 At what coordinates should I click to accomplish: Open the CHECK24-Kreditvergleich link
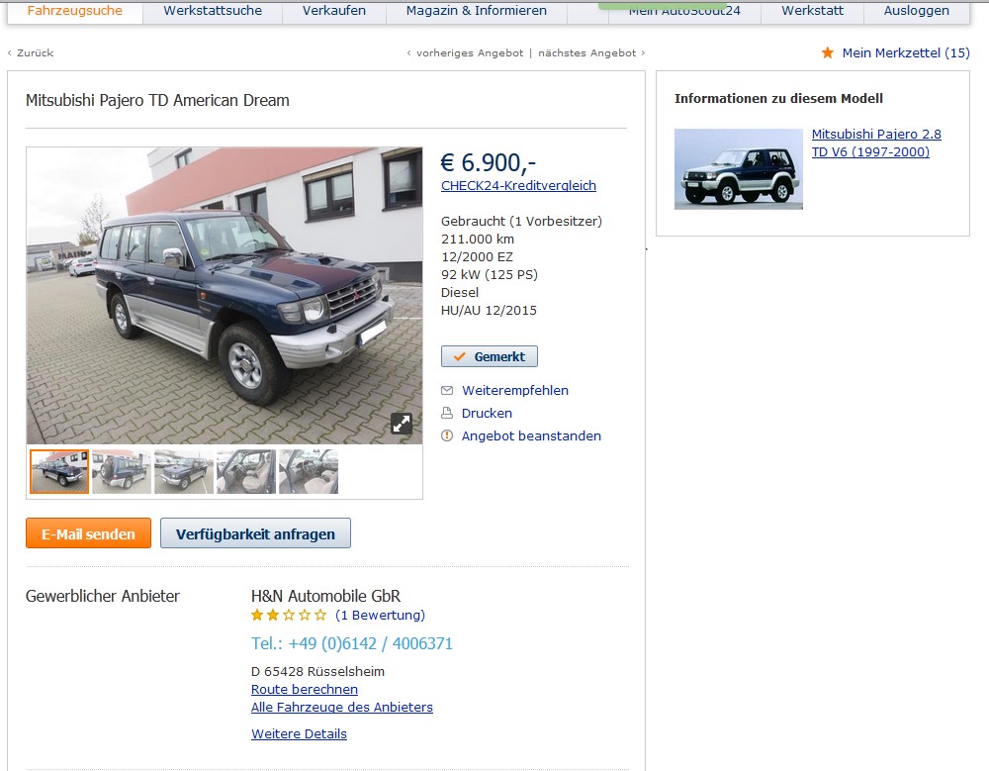click(518, 186)
